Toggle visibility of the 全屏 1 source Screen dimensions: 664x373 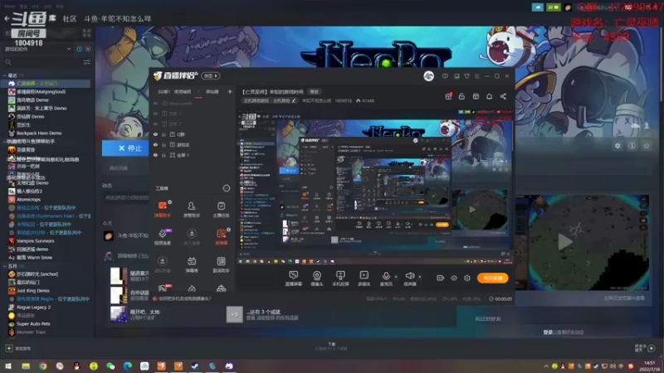(155, 155)
